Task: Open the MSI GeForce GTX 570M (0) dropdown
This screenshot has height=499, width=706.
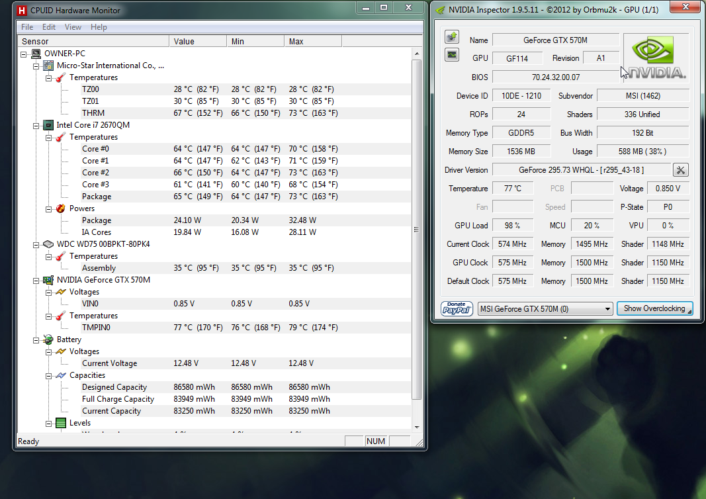Action: (x=545, y=309)
